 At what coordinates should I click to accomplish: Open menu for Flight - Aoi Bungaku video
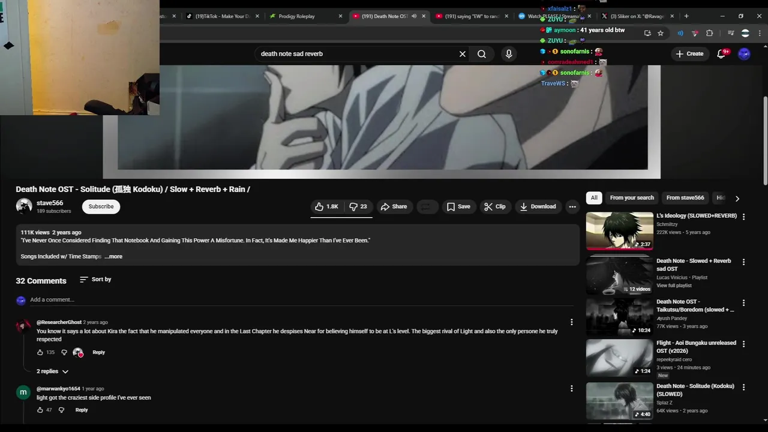click(x=743, y=344)
